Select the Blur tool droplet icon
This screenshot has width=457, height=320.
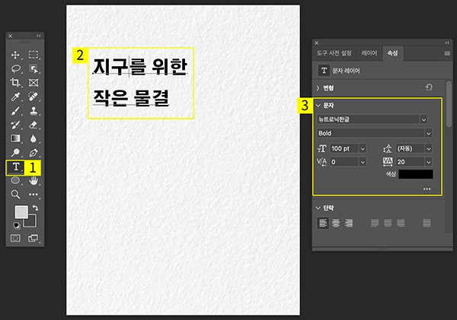tap(34, 139)
